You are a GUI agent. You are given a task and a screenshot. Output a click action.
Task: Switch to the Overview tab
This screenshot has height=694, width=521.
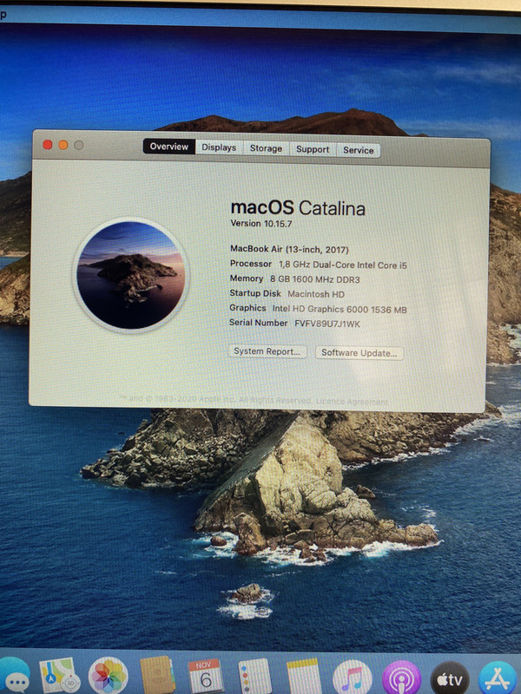168,147
